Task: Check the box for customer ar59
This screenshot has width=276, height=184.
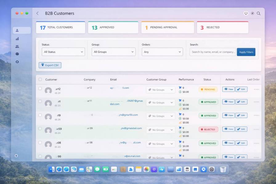Action: 40,129
